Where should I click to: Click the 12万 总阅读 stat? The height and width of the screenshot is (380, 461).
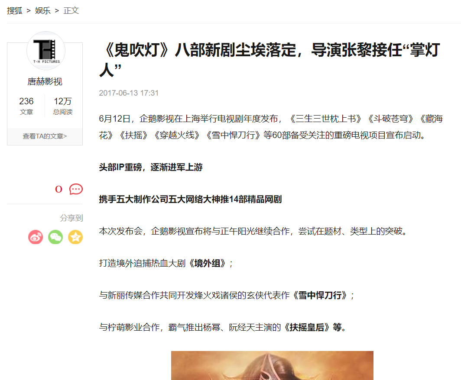pos(63,106)
